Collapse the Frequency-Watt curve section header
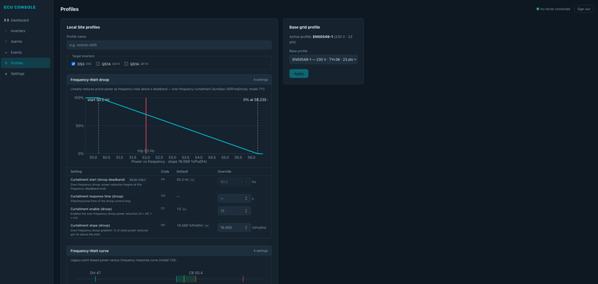Image resolution: width=598 pixels, height=284 pixels. pos(169,251)
